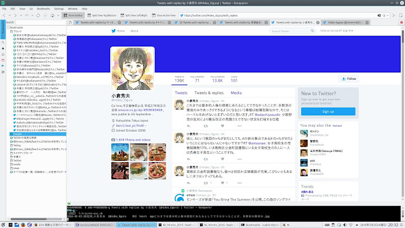Viewport: 405px width, 228px height.
Task: Open the Tweets 136K count
Action: tap(179, 79)
